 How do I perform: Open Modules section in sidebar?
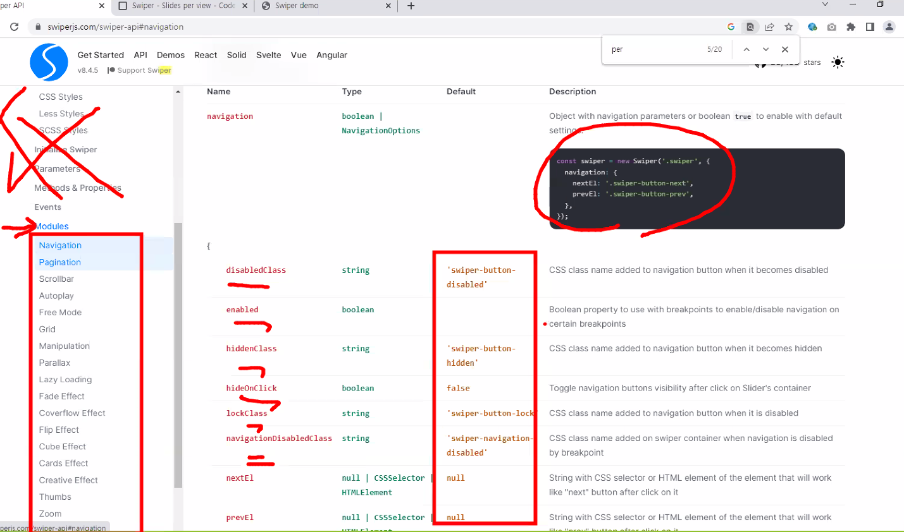[x=52, y=226]
